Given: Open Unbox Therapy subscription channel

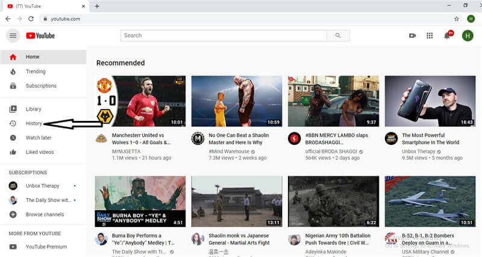Looking at the screenshot, I should coord(42,185).
